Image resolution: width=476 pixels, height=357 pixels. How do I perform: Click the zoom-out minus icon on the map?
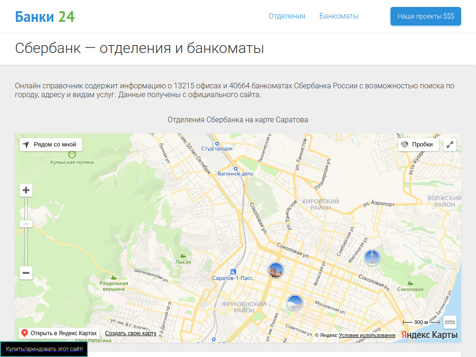point(26,273)
